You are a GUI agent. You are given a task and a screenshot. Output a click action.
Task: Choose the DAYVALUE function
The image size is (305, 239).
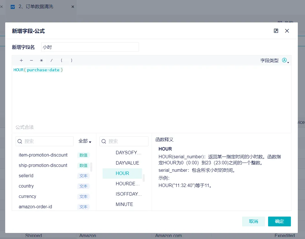point(127,163)
